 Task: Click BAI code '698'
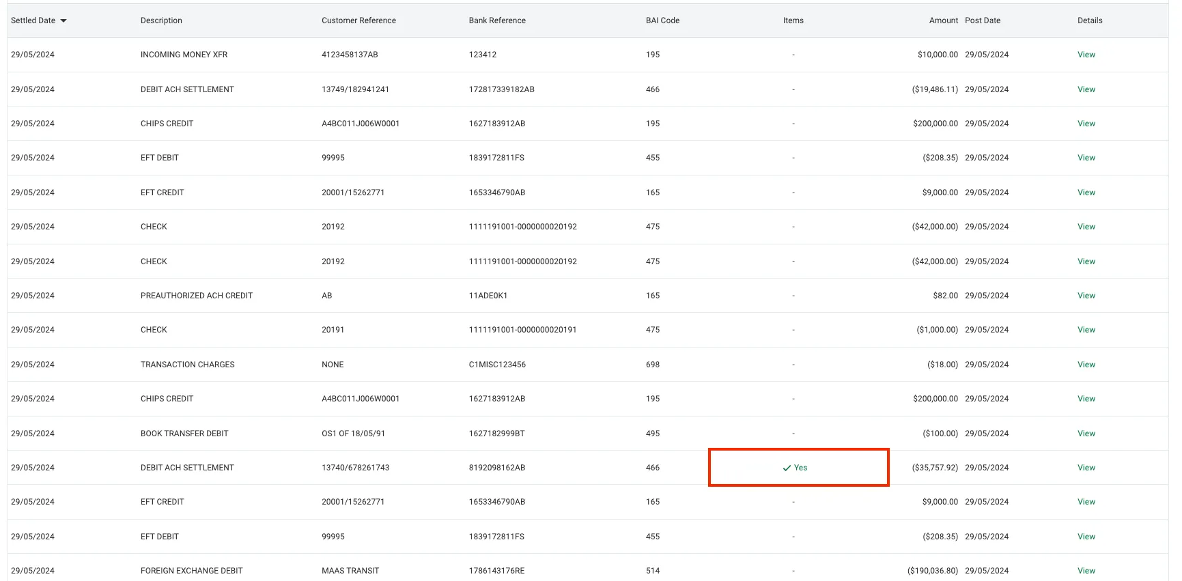pyautogui.click(x=653, y=365)
